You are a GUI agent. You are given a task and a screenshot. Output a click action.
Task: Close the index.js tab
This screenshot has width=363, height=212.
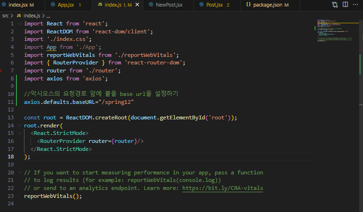pyautogui.click(x=137, y=5)
